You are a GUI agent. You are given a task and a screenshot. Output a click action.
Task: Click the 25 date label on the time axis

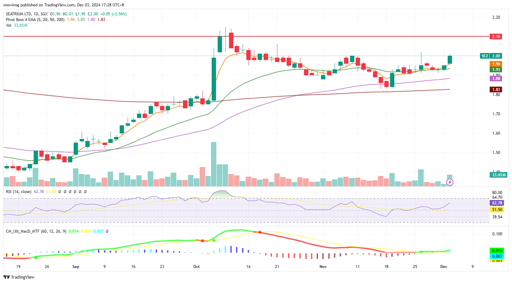pos(415,266)
